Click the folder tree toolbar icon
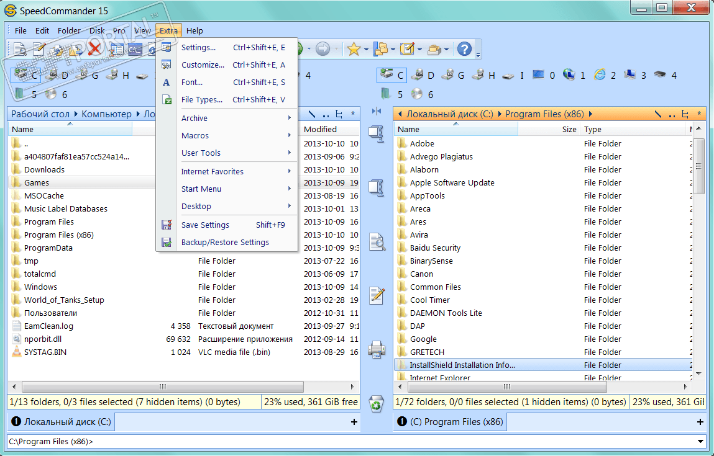The image size is (714, 456). (x=380, y=48)
